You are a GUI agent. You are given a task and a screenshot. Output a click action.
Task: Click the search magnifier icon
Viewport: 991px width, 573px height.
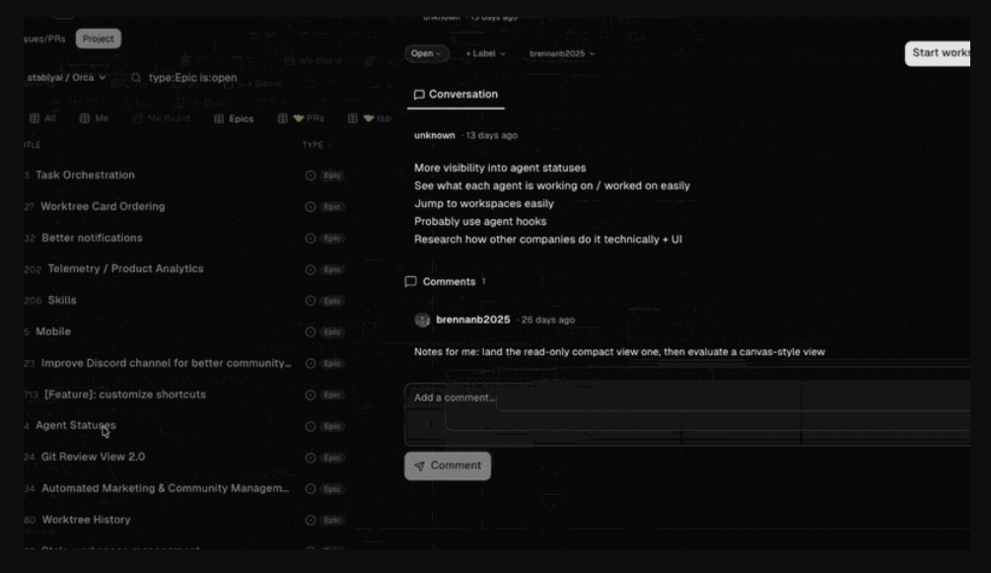click(136, 78)
